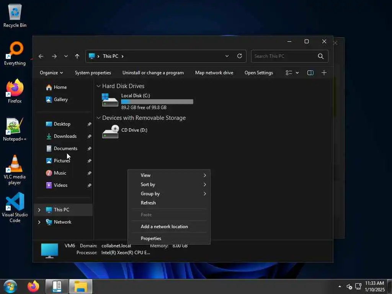
Task: Select the Notepad++ desktop shortcut
Action: click(15, 129)
